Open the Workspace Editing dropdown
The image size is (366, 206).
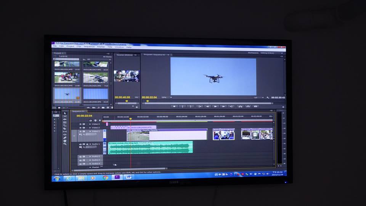271,53
